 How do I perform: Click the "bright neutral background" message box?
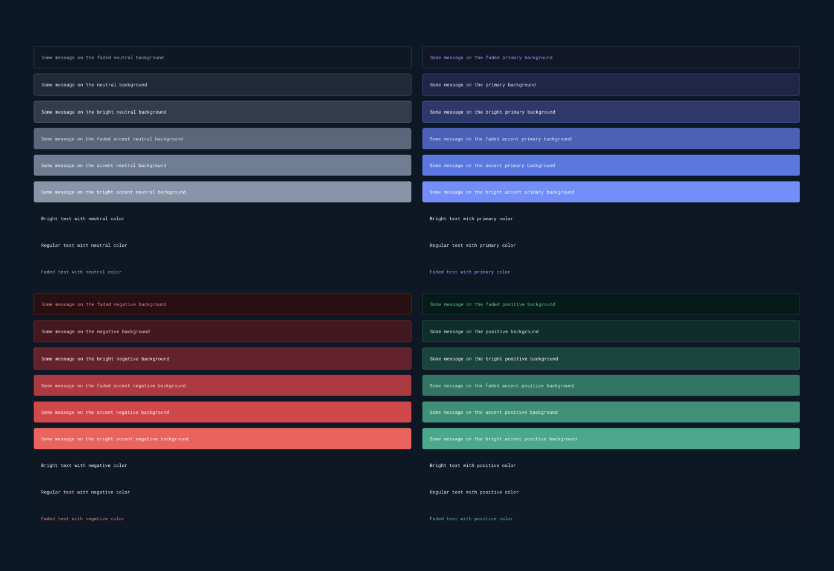point(222,112)
